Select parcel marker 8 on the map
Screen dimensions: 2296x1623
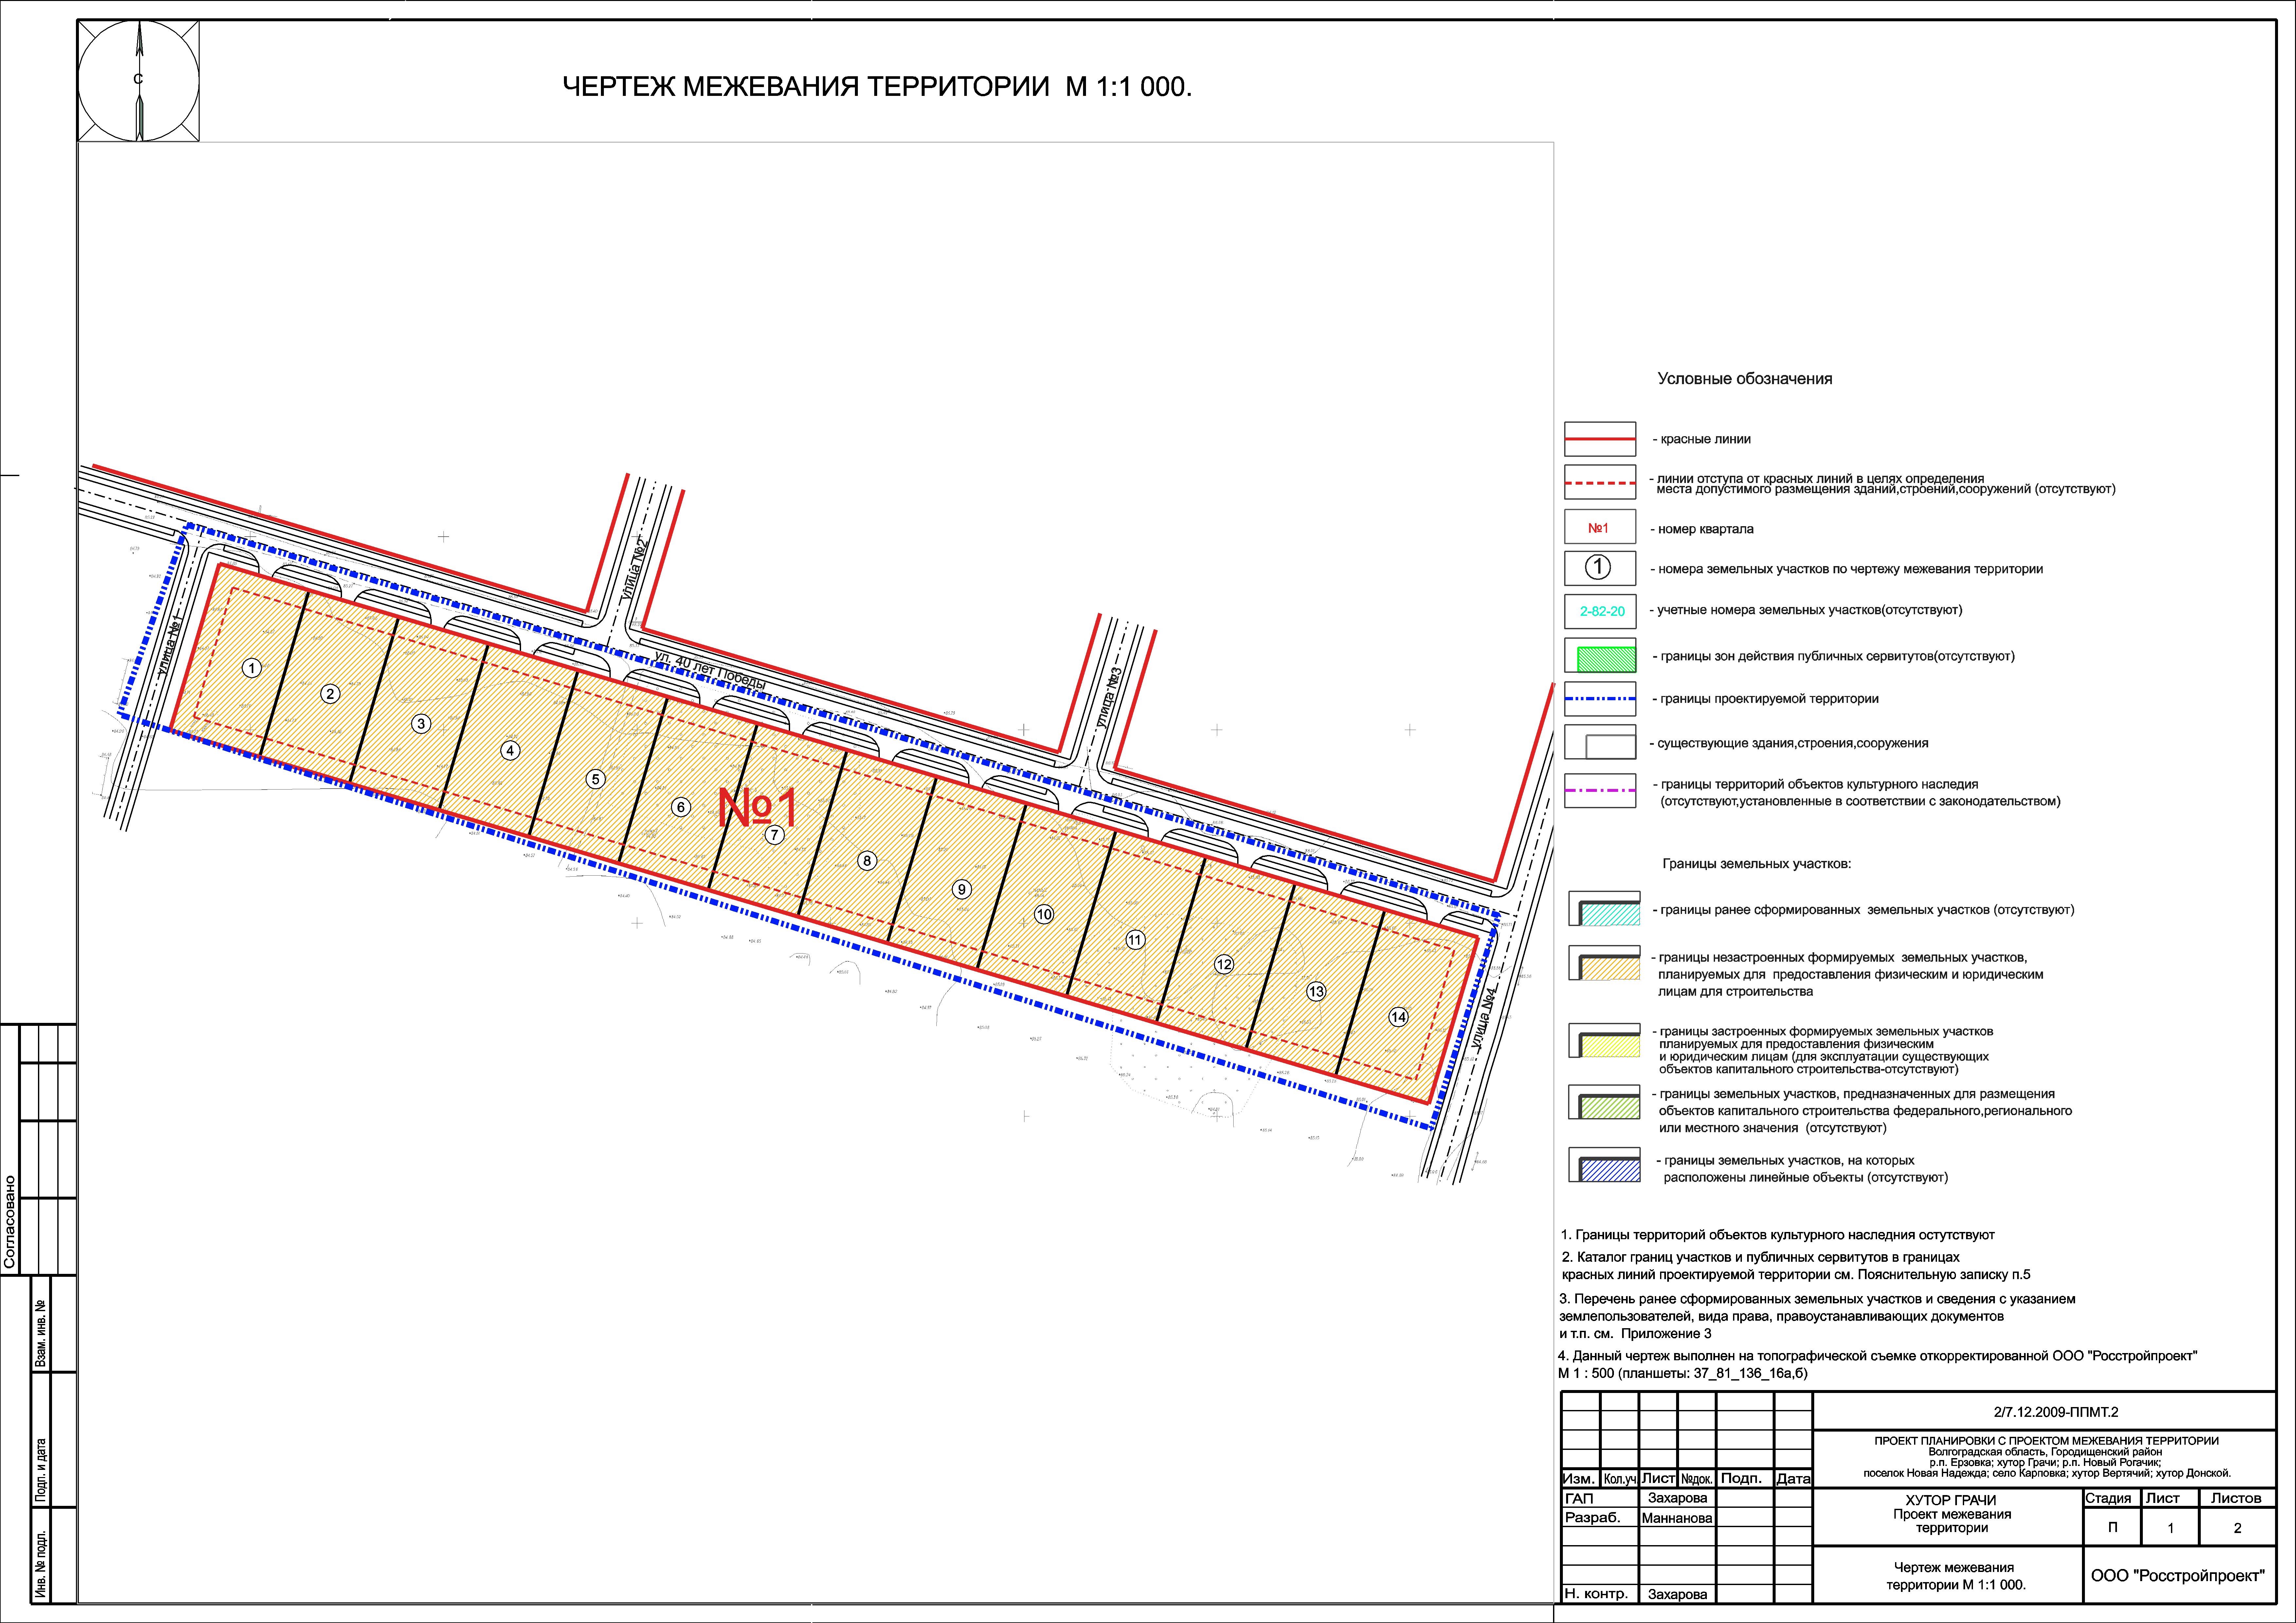[867, 861]
